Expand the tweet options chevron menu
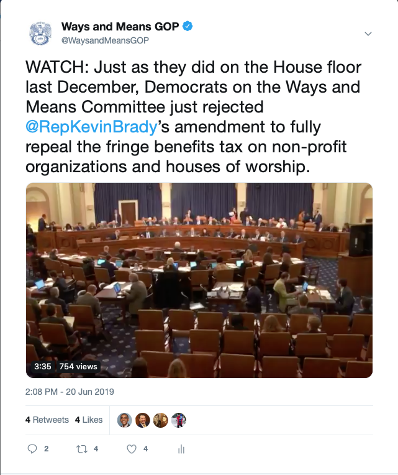Image resolution: width=398 pixels, height=475 pixels. 368,33
